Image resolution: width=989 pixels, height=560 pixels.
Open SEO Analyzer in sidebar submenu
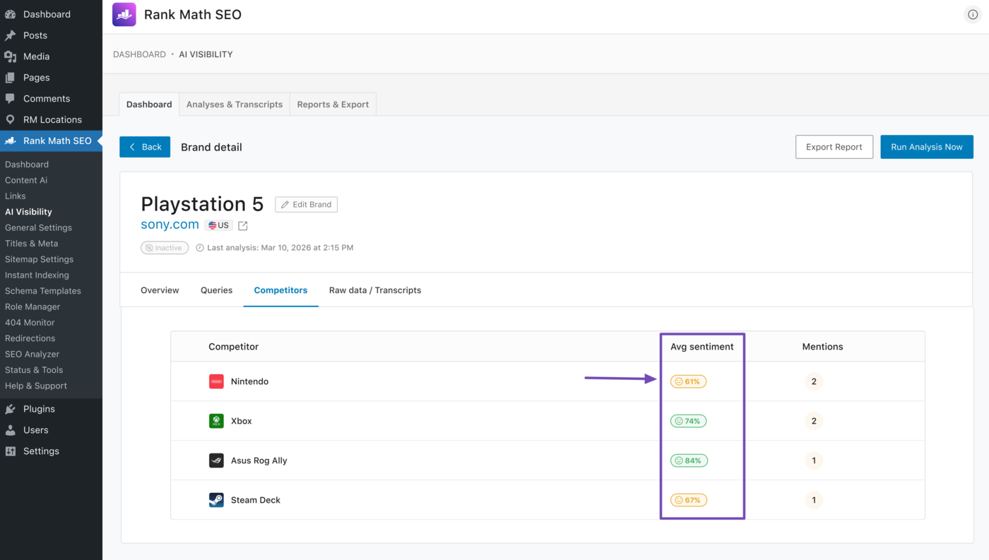[x=32, y=355]
